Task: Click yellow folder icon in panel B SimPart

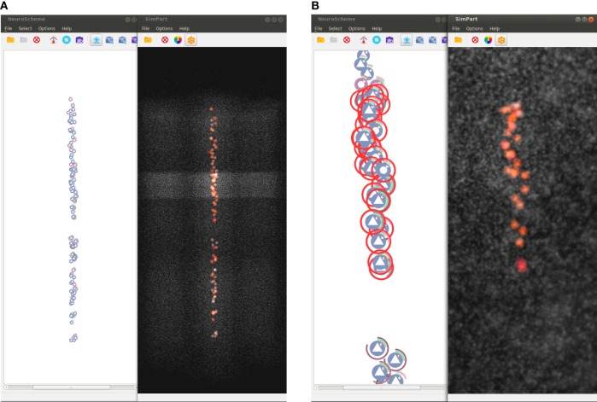Action: 459,39
